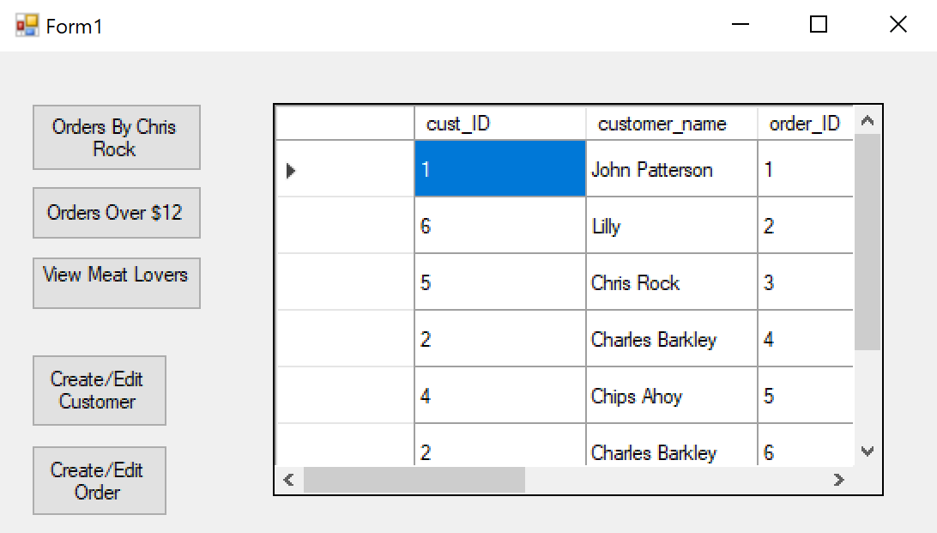
Task: Click the horizontal scrollbar thumb
Action: click(414, 480)
